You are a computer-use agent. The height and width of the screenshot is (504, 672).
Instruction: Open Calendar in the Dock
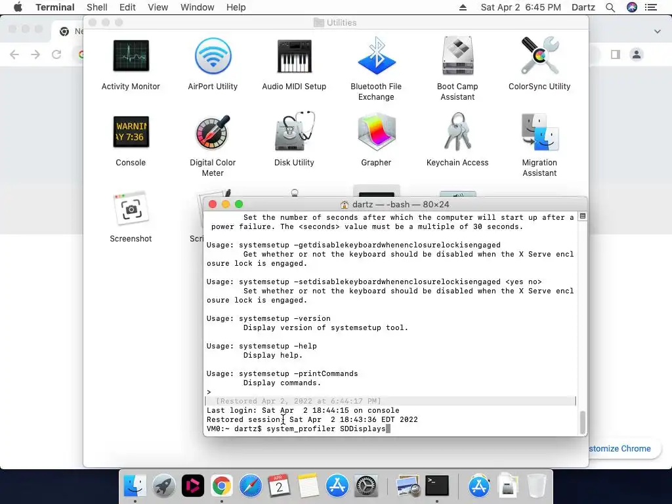tap(279, 486)
